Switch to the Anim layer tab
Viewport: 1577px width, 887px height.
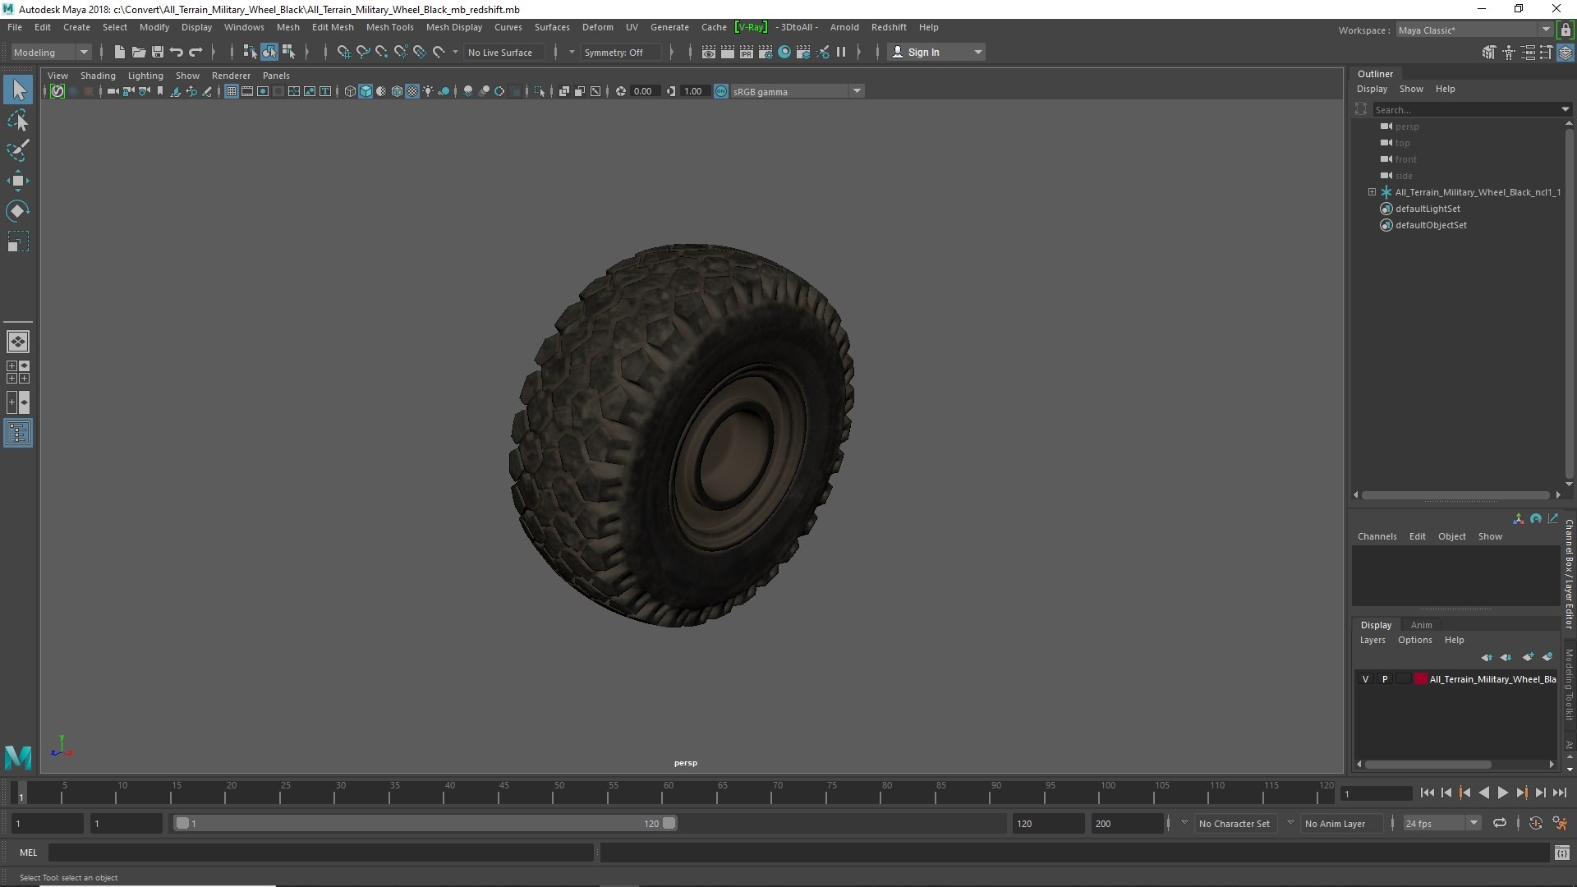1421,625
